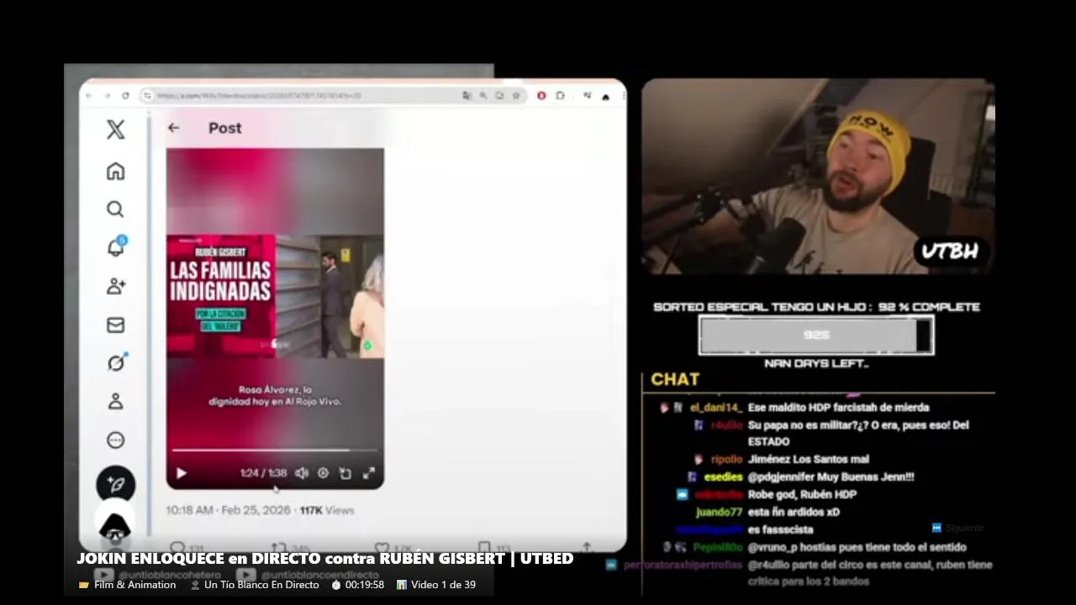Click the 00:19:58 duration label
The width and height of the screenshot is (1076, 605).
tap(357, 585)
